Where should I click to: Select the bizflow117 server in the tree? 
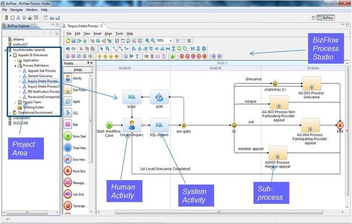[20, 44]
